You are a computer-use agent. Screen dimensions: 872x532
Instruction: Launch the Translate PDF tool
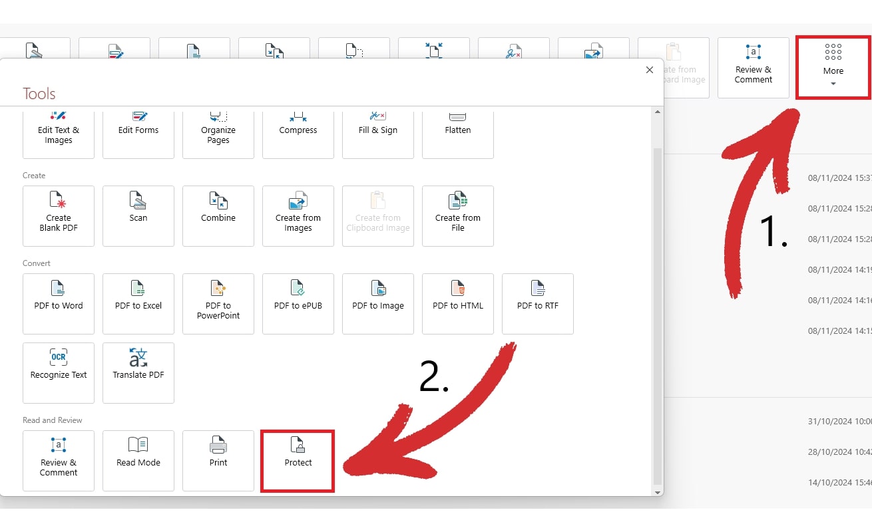pos(138,372)
